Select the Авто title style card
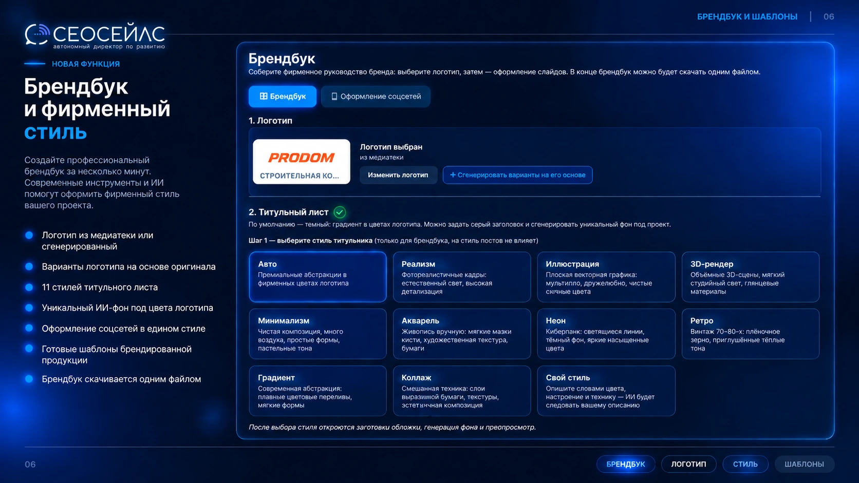Image resolution: width=859 pixels, height=483 pixels. click(318, 277)
